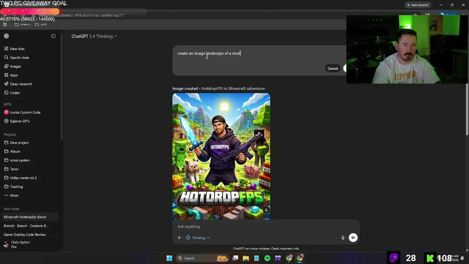This screenshot has height=264, width=469.
Task: Open the stuff bookmark folder
Action: pyautogui.click(x=41, y=25)
